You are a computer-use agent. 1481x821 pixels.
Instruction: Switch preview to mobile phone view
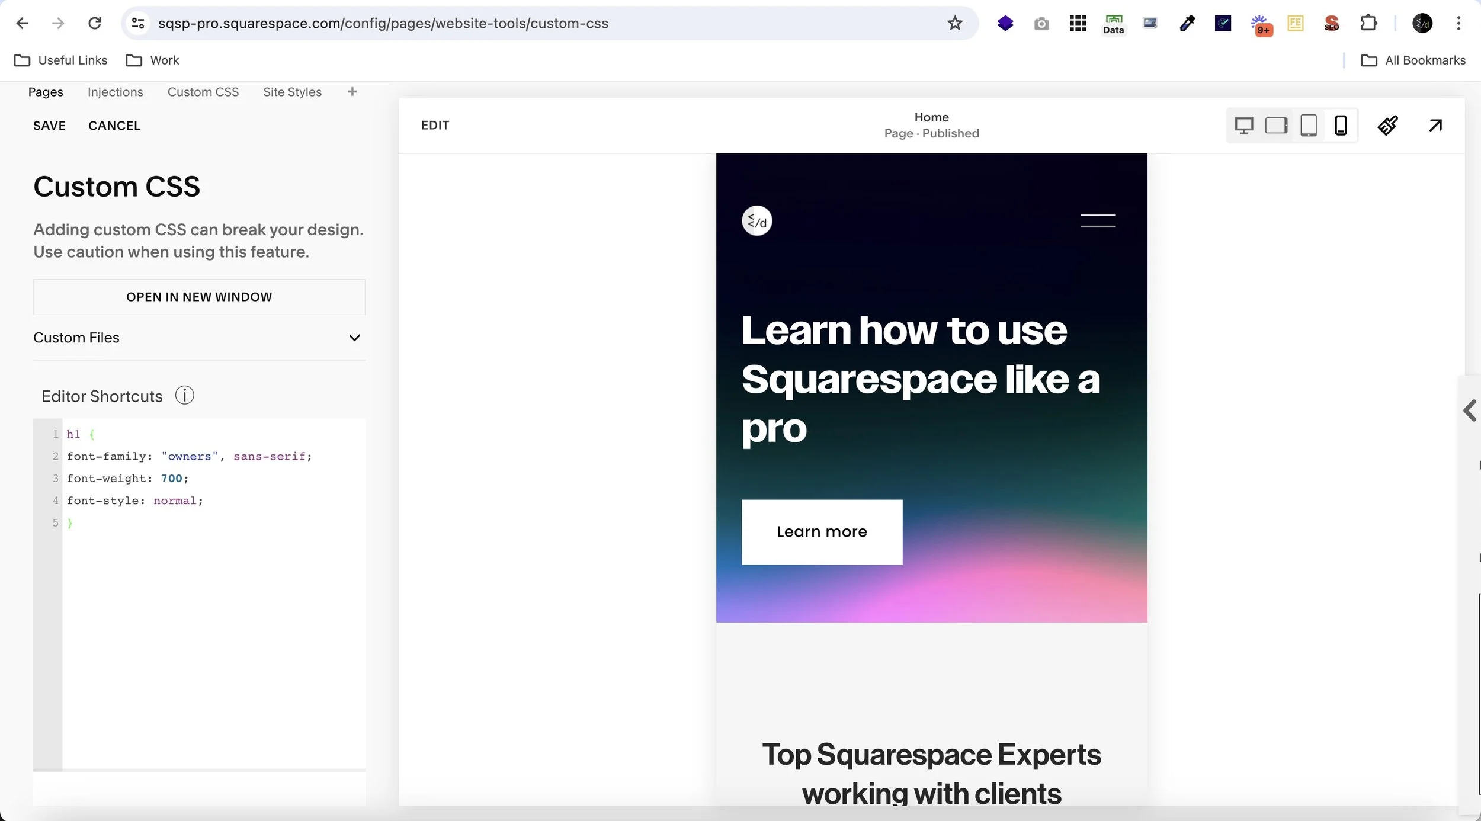point(1341,125)
